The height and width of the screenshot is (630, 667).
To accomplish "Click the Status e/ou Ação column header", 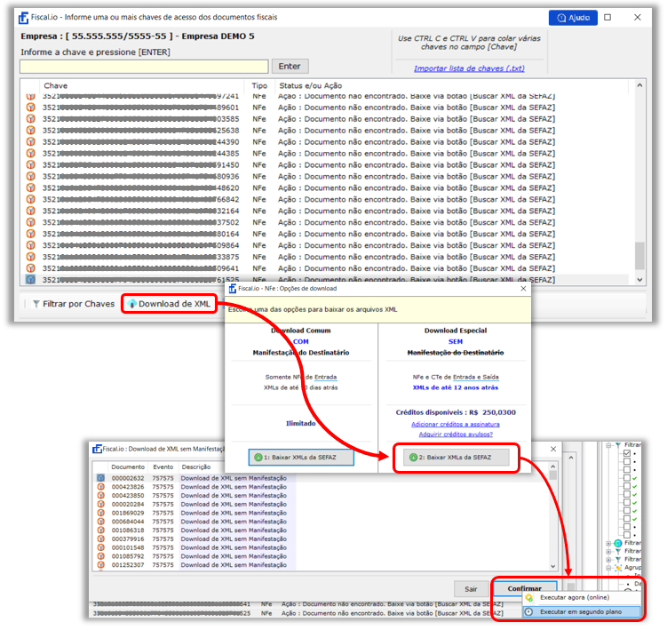I will (x=311, y=85).
